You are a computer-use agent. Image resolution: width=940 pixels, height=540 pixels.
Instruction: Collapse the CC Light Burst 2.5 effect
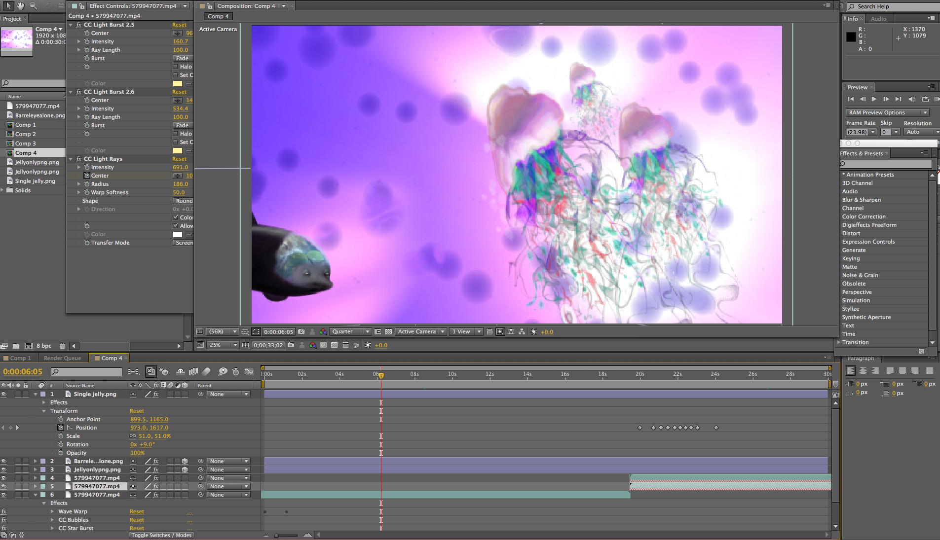click(71, 25)
